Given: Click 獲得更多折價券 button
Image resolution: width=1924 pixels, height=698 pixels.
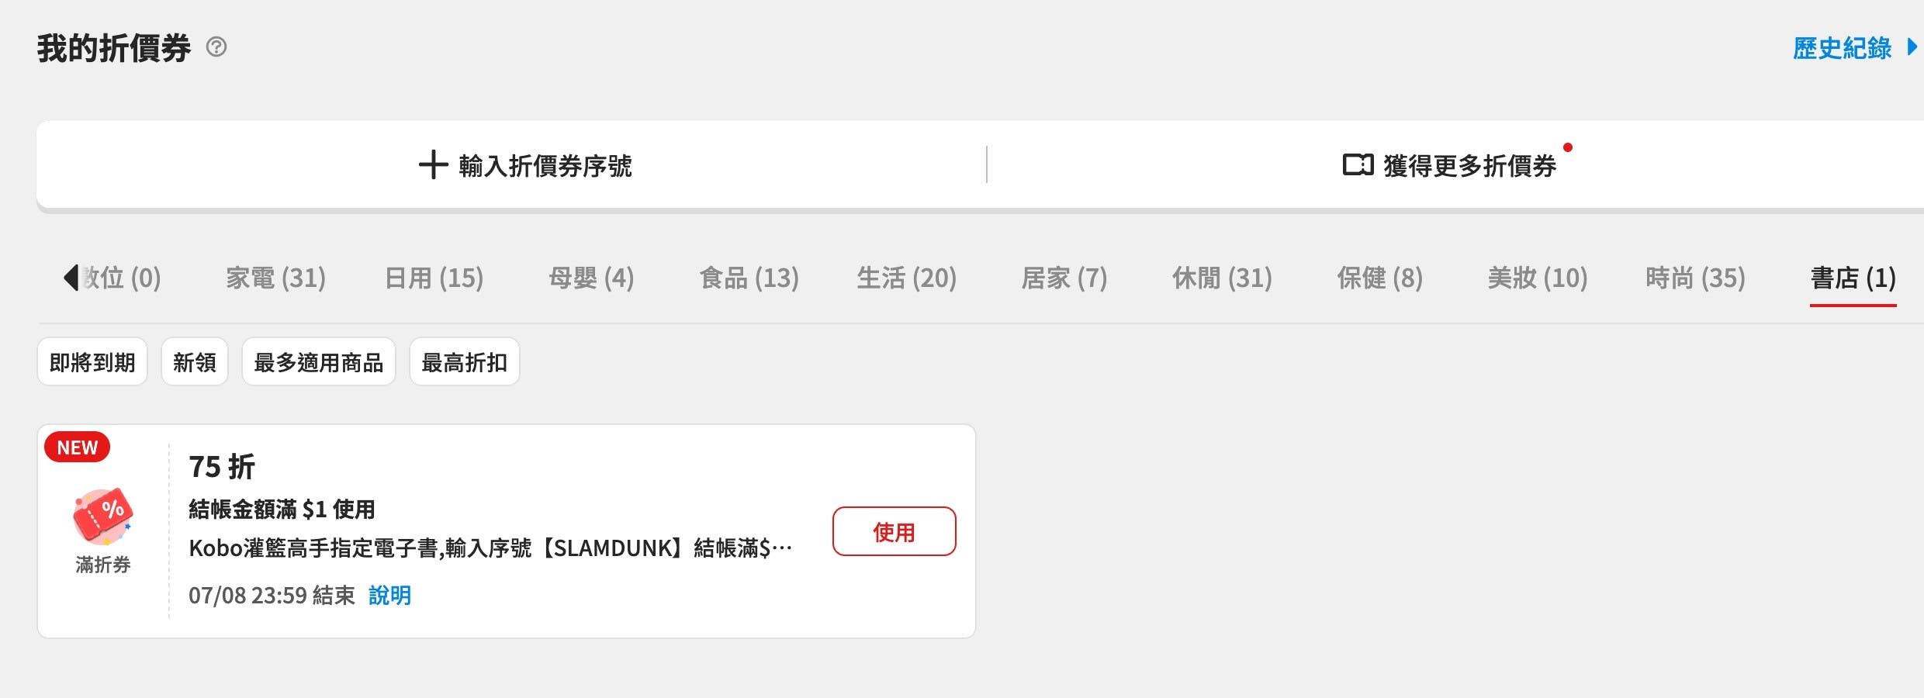Looking at the screenshot, I should [x=1469, y=165].
